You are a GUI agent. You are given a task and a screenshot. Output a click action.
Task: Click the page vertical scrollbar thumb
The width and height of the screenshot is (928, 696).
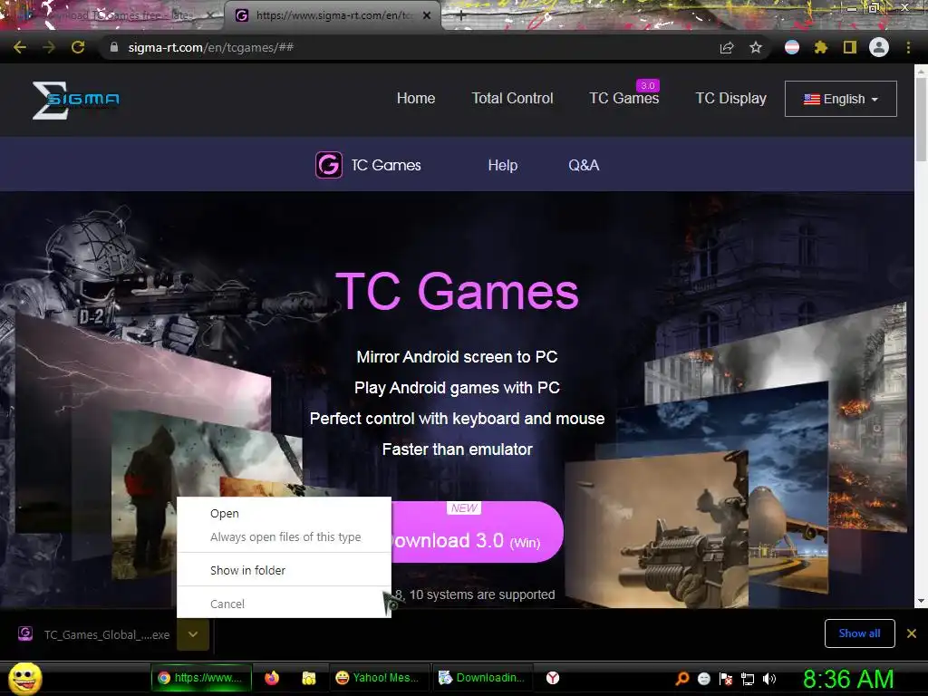pyautogui.click(x=921, y=119)
